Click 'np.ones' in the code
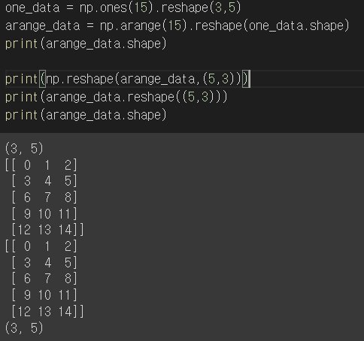 103,8
